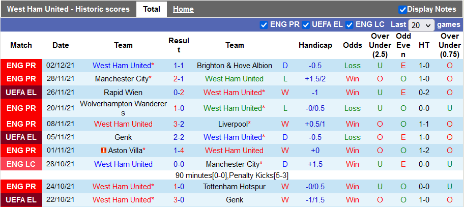Image resolution: width=464 pixels, height=207 pixels.
Task: Select the UEFA EL badge for 26/11/21
Action: (x=21, y=93)
